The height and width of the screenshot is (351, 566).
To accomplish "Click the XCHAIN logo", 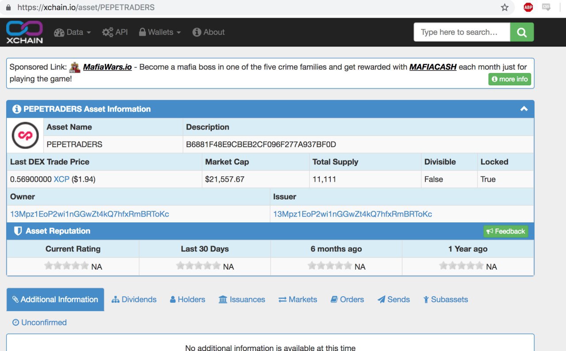I will (x=24, y=32).
